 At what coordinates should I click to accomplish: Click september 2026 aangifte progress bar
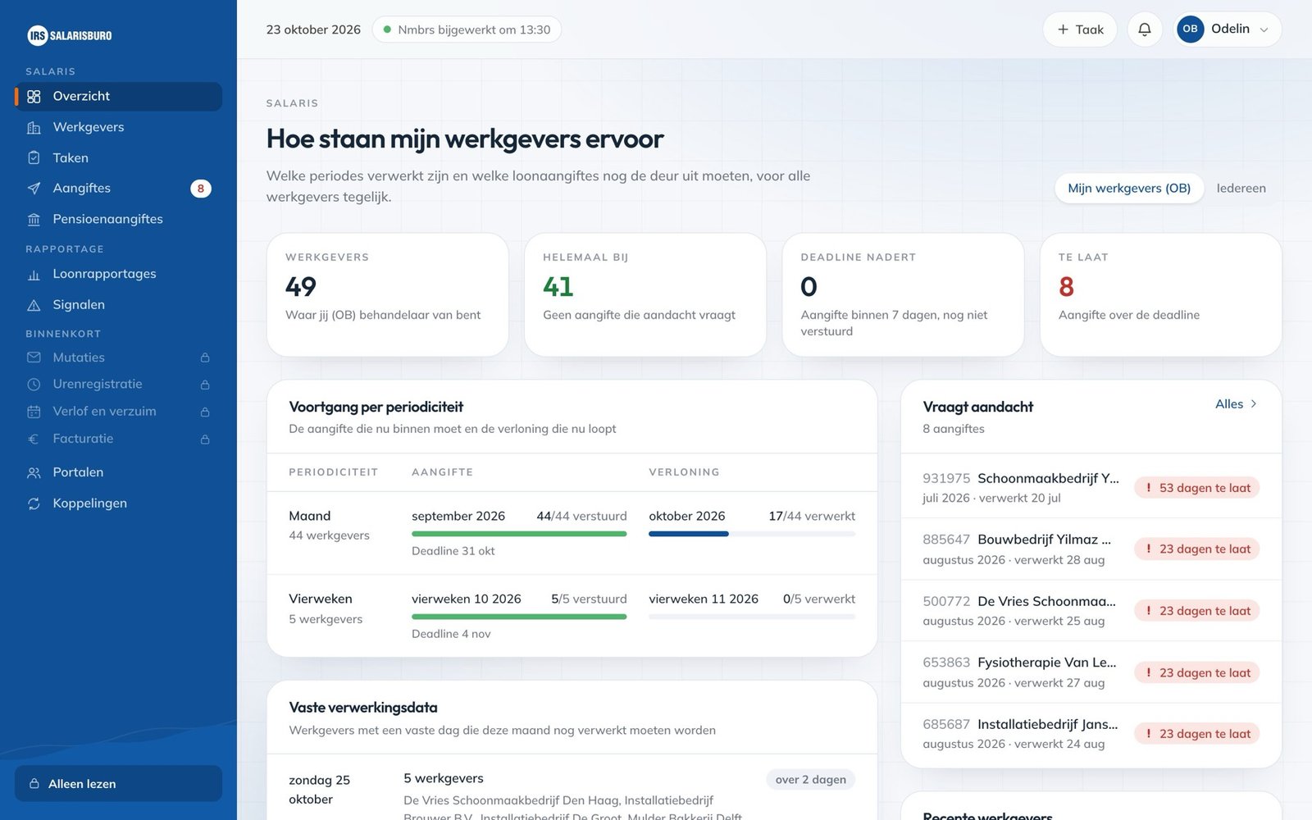[x=519, y=534]
